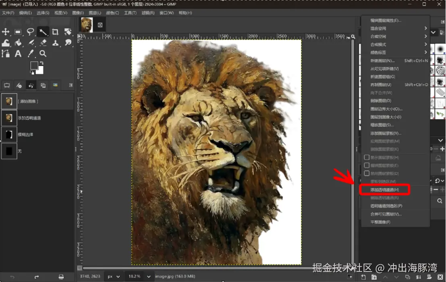The width and height of the screenshot is (446, 282).
Task: Open the brush panel dropdown chevron
Action: tap(433, 32)
